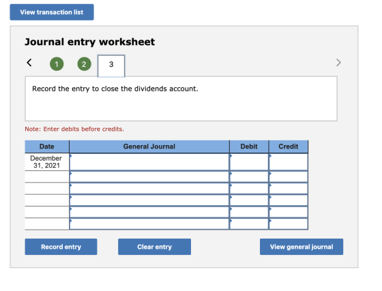
Task: Click the Date column header
Action: (47, 147)
